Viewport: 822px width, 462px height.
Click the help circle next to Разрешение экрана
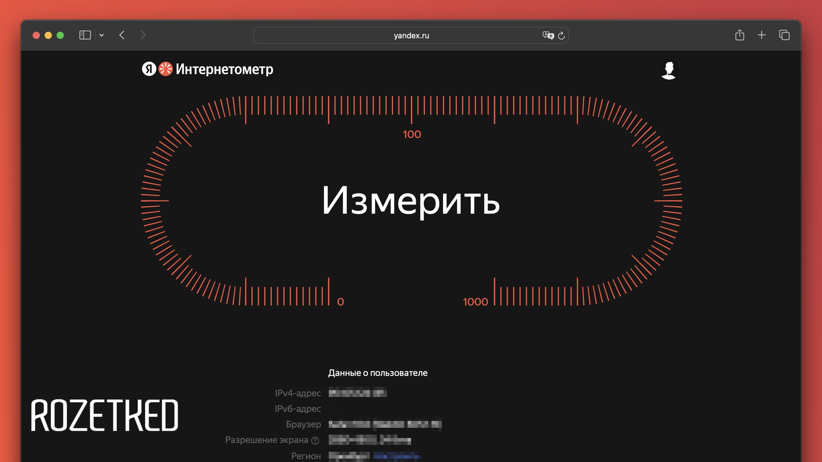click(x=316, y=440)
